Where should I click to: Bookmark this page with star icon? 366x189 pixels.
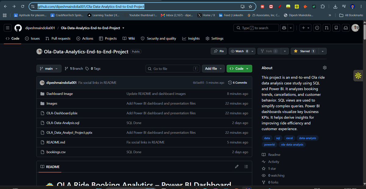(x=250, y=6)
